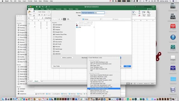Click the Find & Select magnifier icon
The width and height of the screenshot is (179, 101).
(149, 12)
